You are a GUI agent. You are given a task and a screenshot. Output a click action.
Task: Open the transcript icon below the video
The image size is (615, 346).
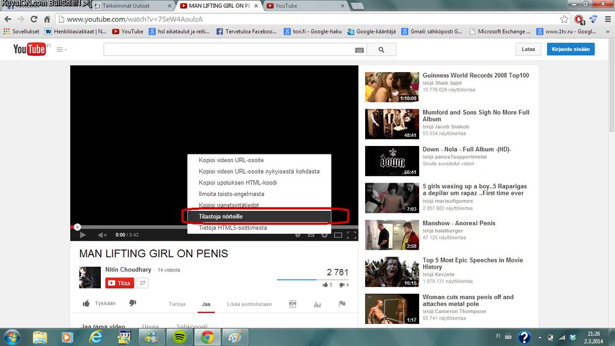pyautogui.click(x=292, y=304)
